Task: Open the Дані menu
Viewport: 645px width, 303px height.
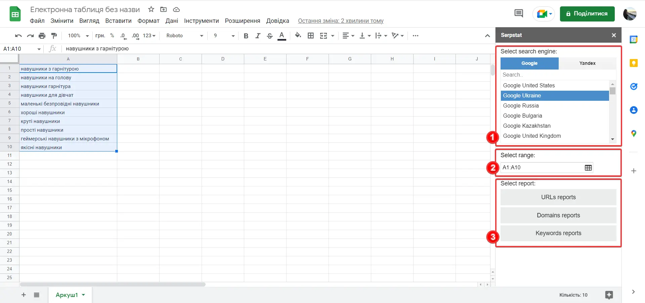Action: point(172,21)
